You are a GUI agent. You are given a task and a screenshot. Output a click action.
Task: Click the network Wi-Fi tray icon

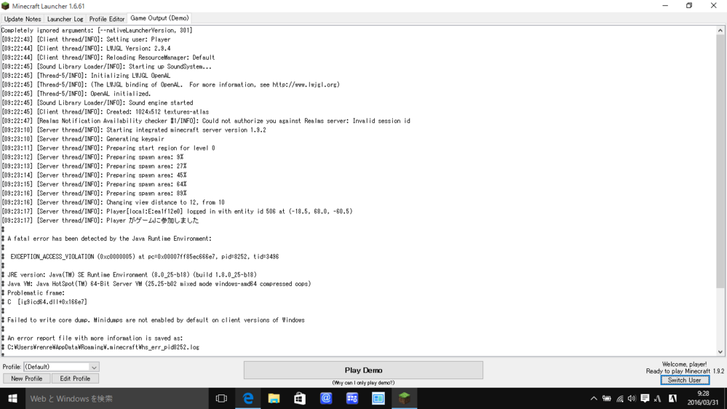pyautogui.click(x=619, y=398)
